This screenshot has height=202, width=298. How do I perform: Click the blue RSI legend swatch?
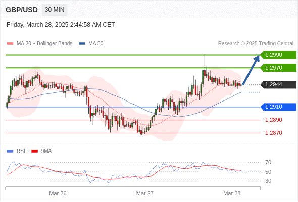point(10,151)
